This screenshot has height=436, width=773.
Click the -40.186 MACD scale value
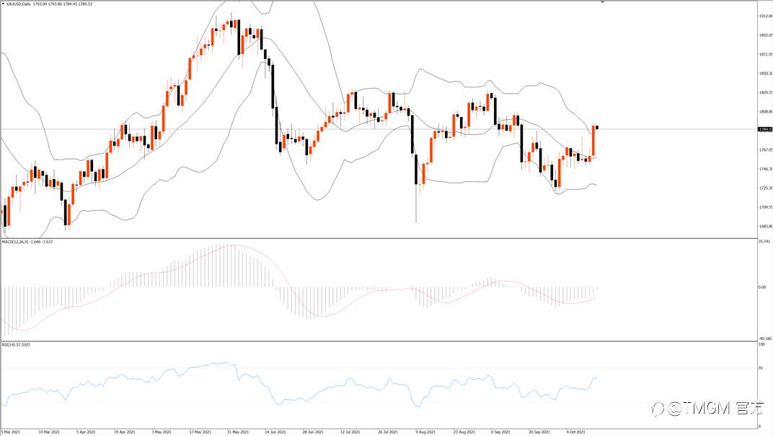[x=764, y=339]
